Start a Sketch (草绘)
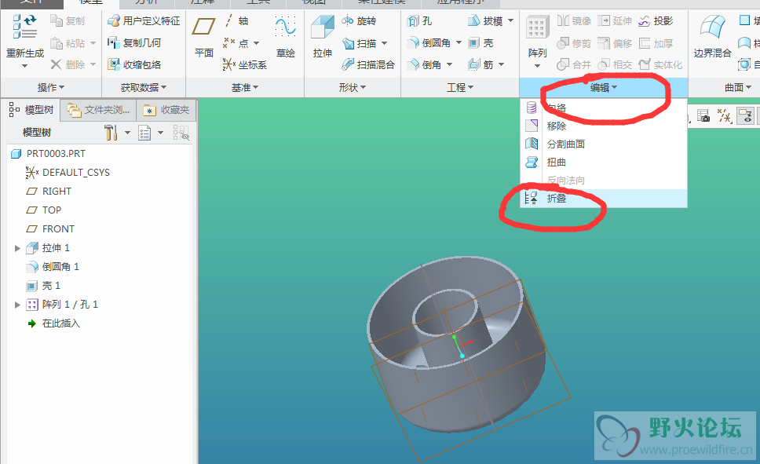760x464 pixels. tap(286, 36)
